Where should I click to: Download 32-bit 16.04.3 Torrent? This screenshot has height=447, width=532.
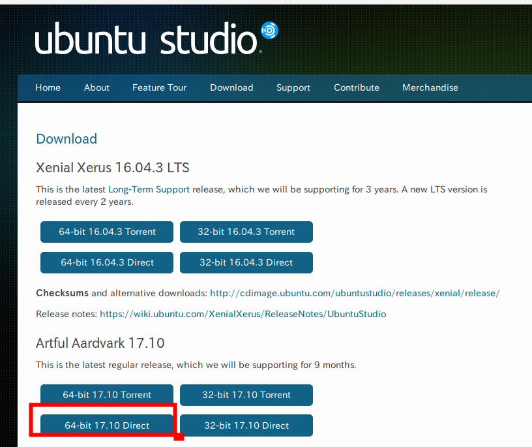click(246, 232)
